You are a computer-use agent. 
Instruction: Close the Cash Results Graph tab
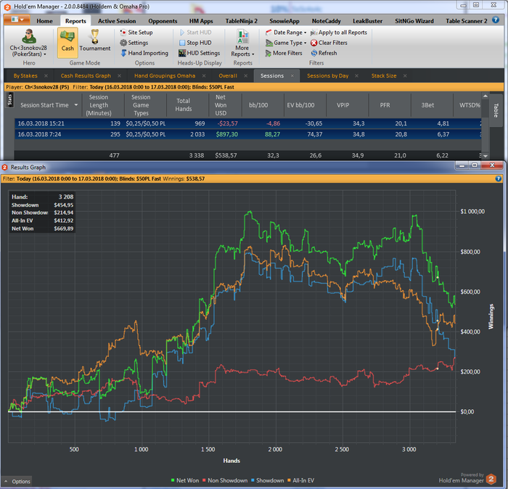click(x=119, y=75)
